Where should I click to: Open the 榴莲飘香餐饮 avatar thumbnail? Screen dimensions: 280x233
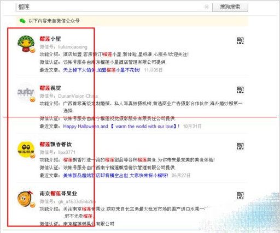(26, 150)
